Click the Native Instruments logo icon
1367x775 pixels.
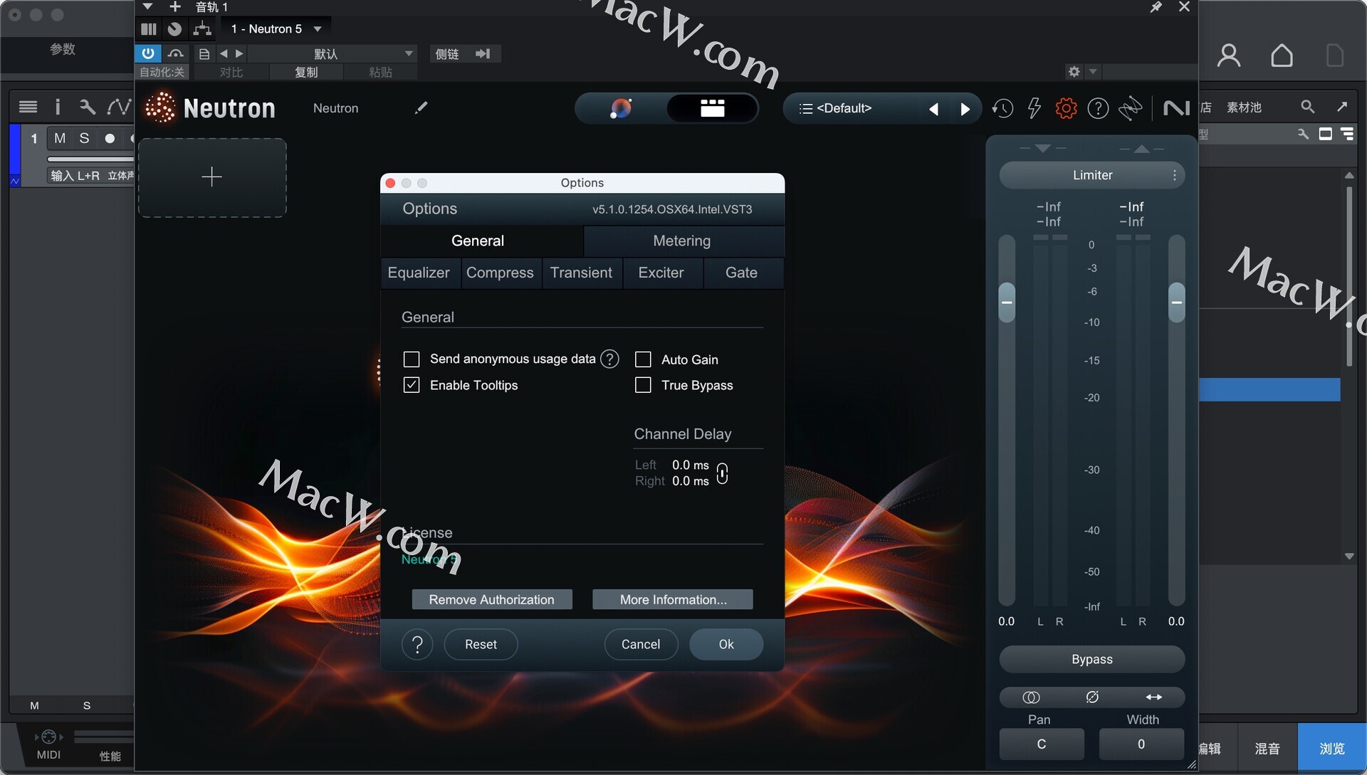1176,108
